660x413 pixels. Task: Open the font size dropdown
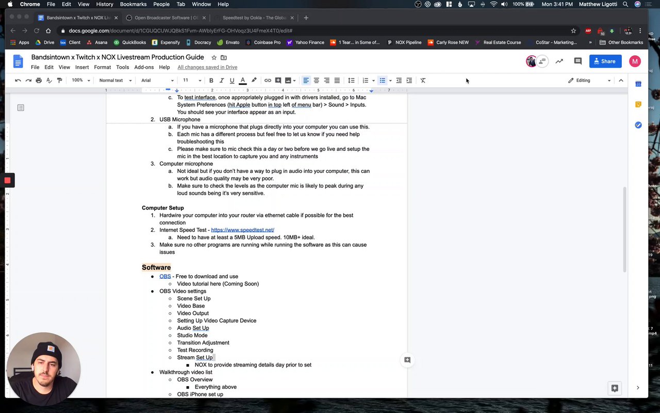191,81
